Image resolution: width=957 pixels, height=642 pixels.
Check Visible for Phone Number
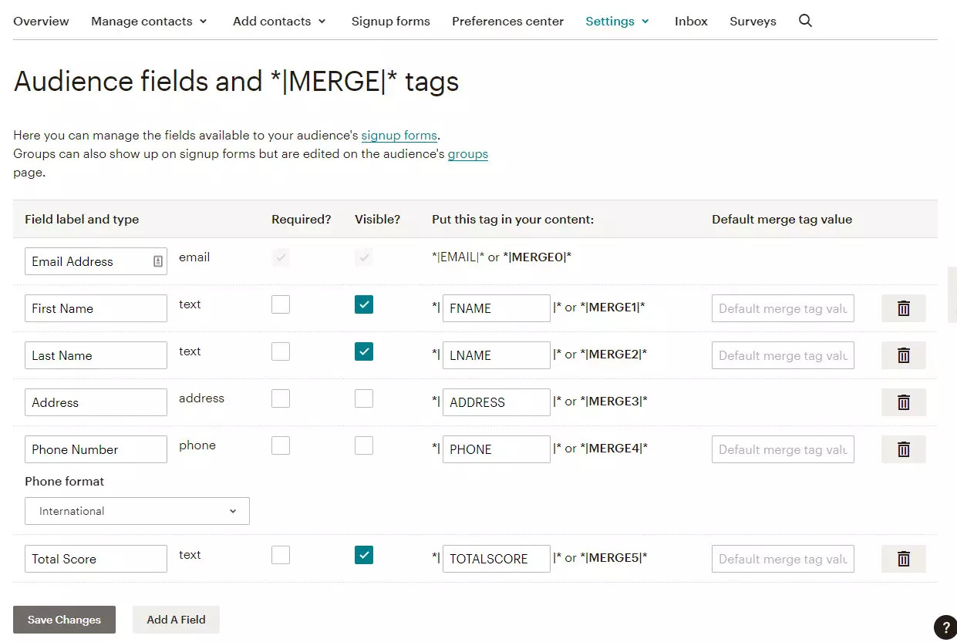364,445
